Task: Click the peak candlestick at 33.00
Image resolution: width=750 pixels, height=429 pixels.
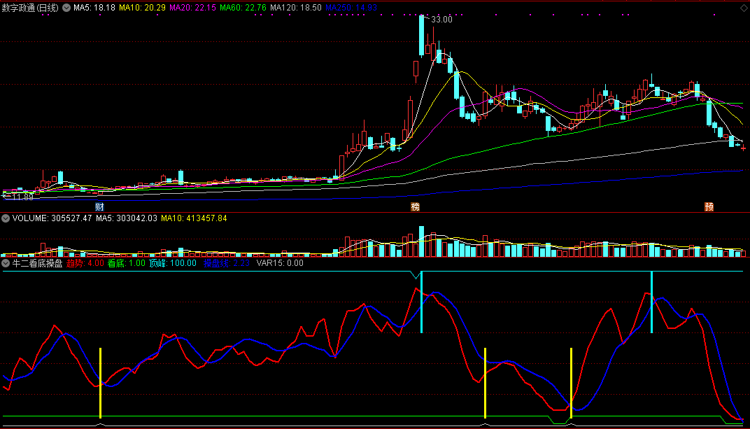Action: pyautogui.click(x=421, y=36)
